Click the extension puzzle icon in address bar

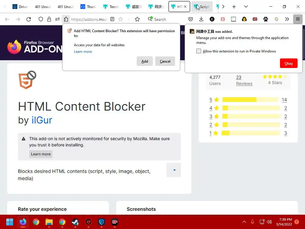pyautogui.click(x=66, y=19)
